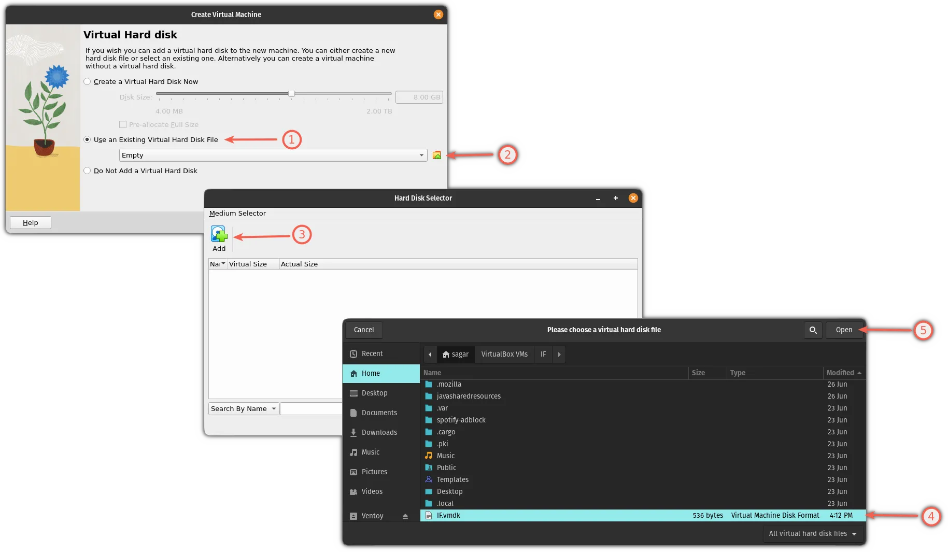Select Create a Virtual Hard Disk Now

click(88, 82)
